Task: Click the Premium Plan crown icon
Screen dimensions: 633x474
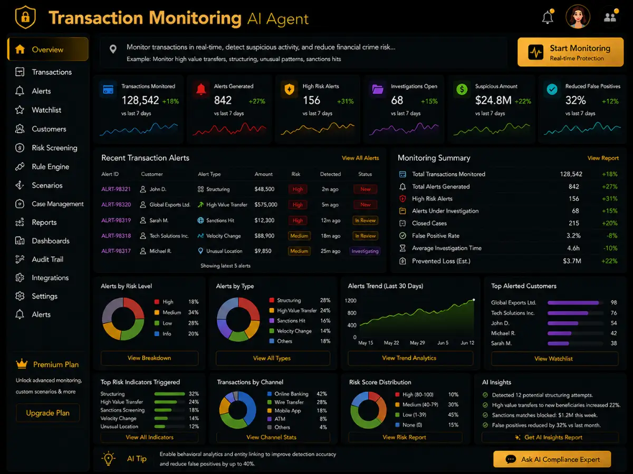Action: click(x=22, y=364)
